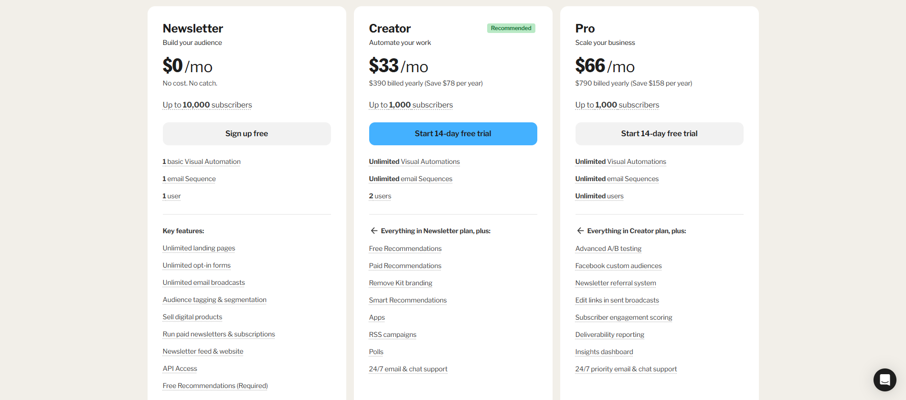
Task: Open Advanced A/B testing under Pro
Action: click(x=608, y=248)
